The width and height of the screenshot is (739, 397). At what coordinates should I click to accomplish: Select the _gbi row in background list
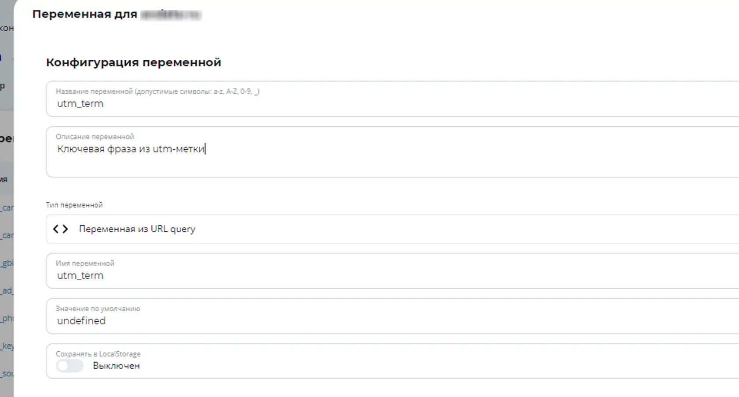[x=7, y=263]
